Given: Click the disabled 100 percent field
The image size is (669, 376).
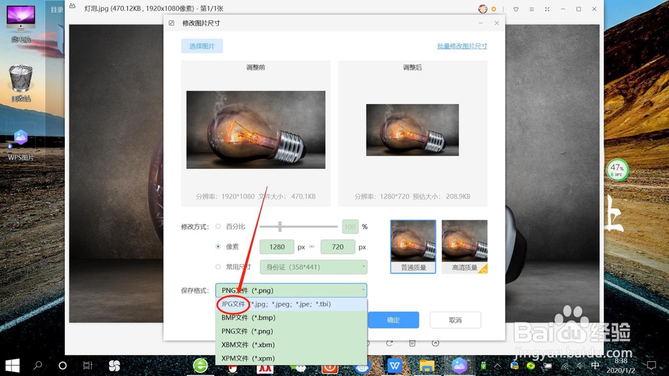Looking at the screenshot, I should [x=350, y=226].
